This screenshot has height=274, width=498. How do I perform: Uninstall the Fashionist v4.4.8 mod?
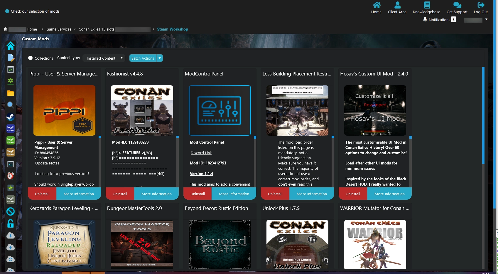[120, 194]
